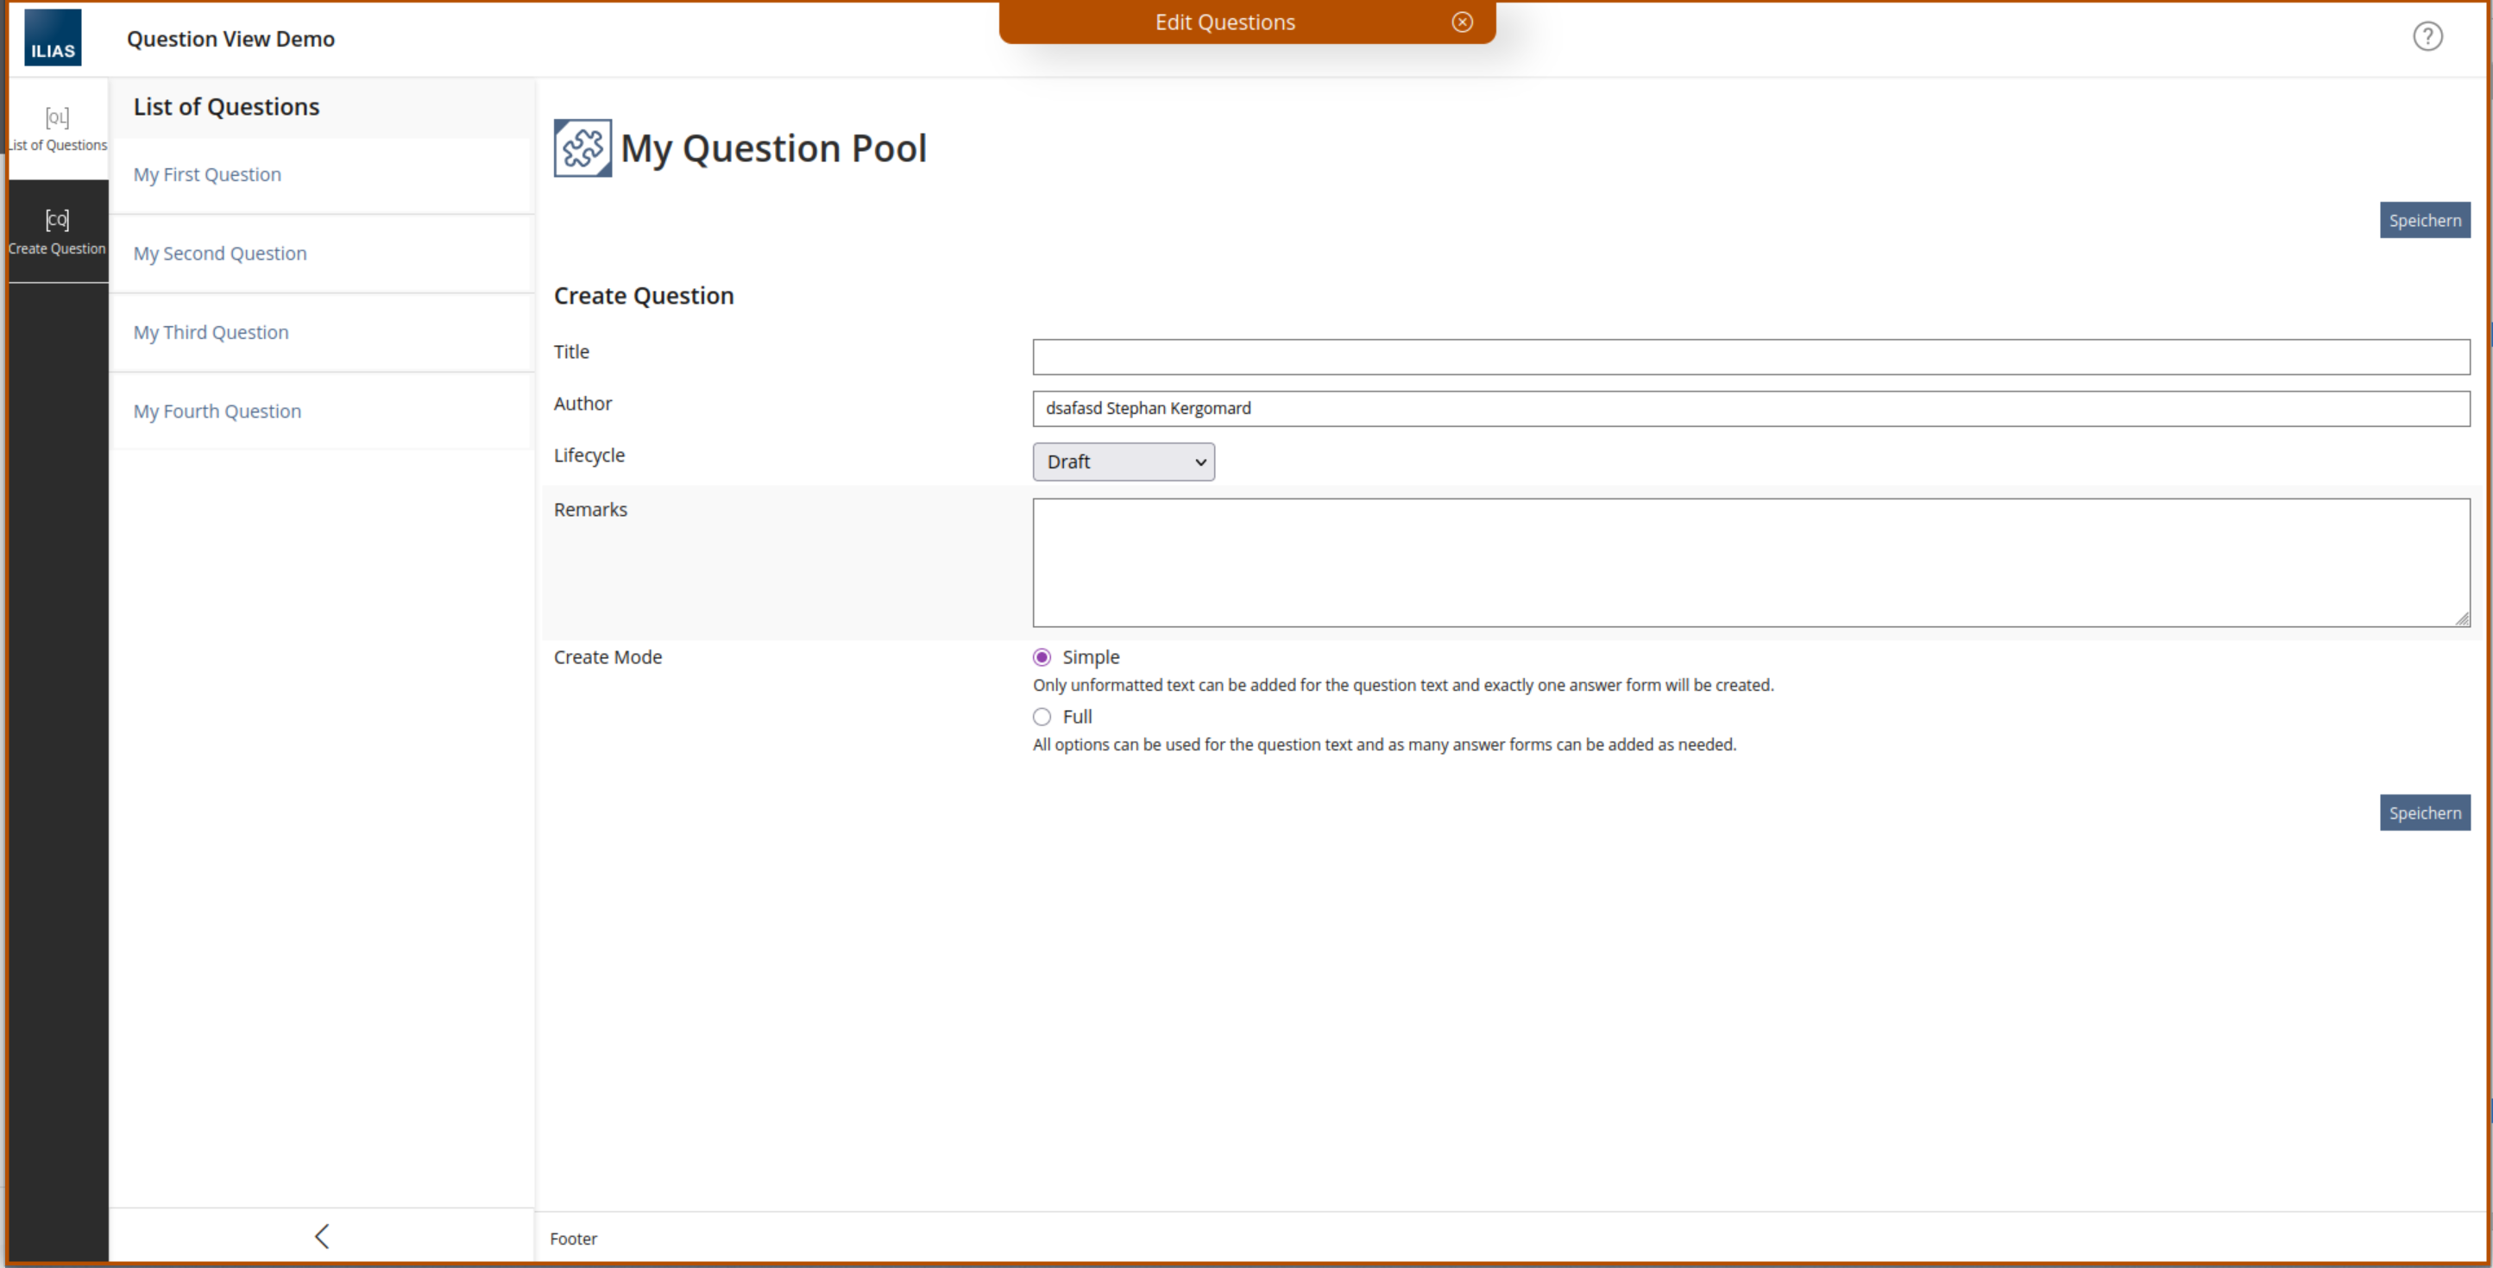This screenshot has width=2493, height=1268.
Task: Grab the Remarks textarea resize handle
Action: [2461, 619]
